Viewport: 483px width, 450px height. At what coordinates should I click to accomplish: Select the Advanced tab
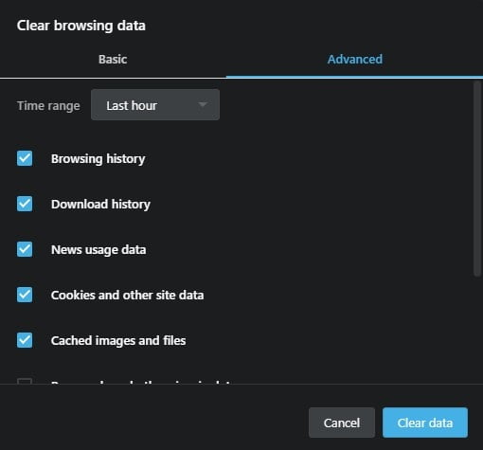click(354, 60)
